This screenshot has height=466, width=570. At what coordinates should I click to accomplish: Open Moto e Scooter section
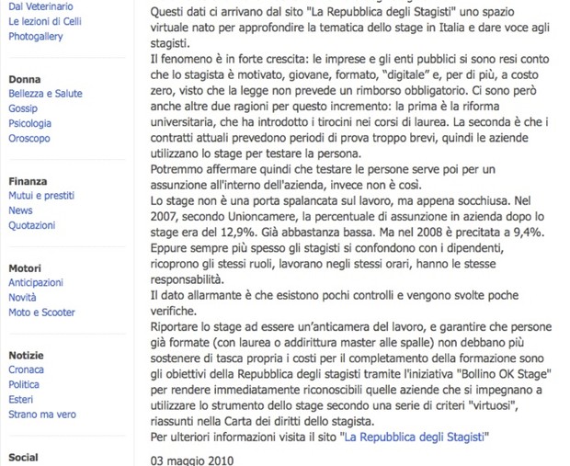click(x=41, y=313)
